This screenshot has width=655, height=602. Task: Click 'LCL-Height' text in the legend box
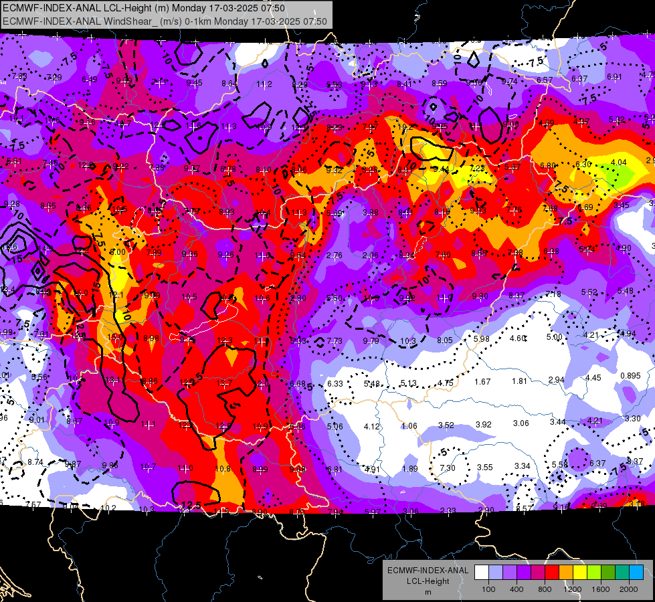pos(428,581)
